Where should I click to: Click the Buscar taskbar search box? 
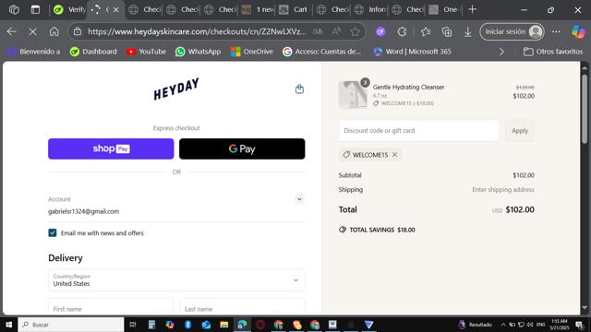coord(71,325)
